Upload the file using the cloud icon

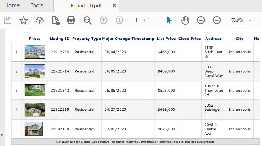click(40, 20)
